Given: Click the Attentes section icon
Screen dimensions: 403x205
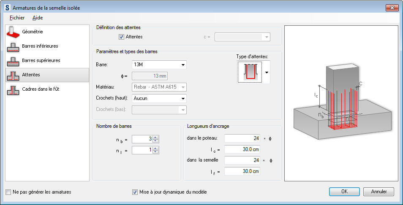Looking at the screenshot, I should (14, 75).
